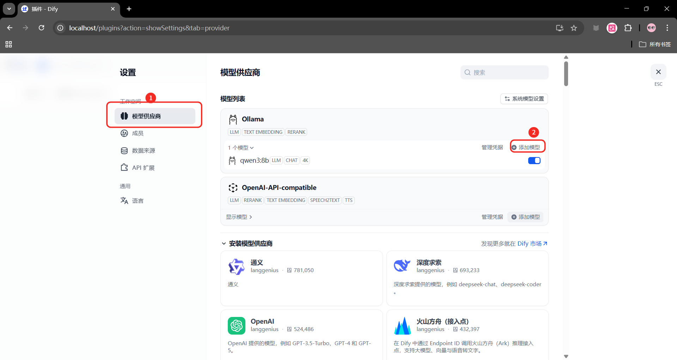Click the OpenAI-API-compatible logo icon
This screenshot has width=677, height=360.
(x=233, y=188)
